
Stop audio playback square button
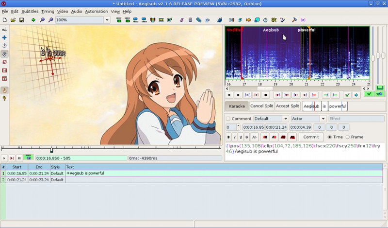pyautogui.click(x=265, y=95)
